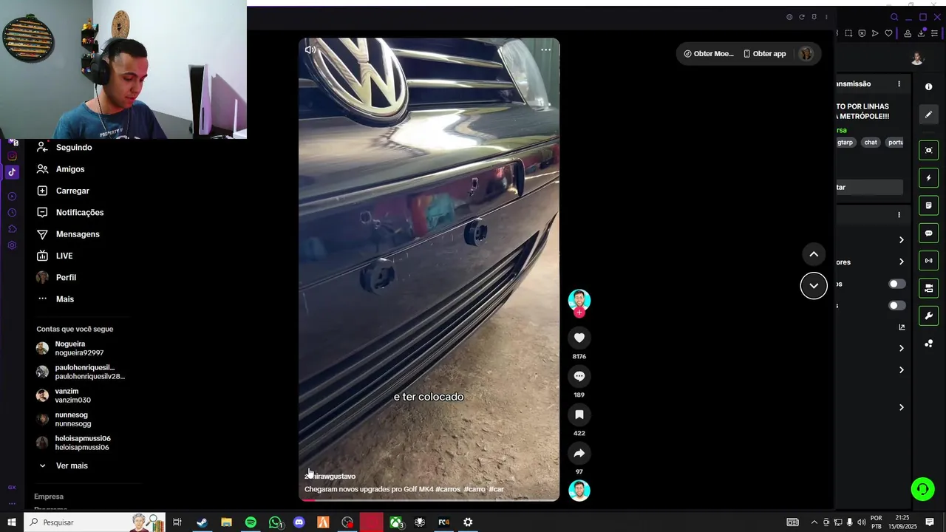
Task: Open streamer avatar in right panel
Action: click(917, 58)
